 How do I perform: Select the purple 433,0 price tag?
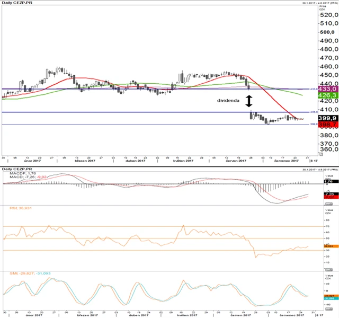pos(328,89)
